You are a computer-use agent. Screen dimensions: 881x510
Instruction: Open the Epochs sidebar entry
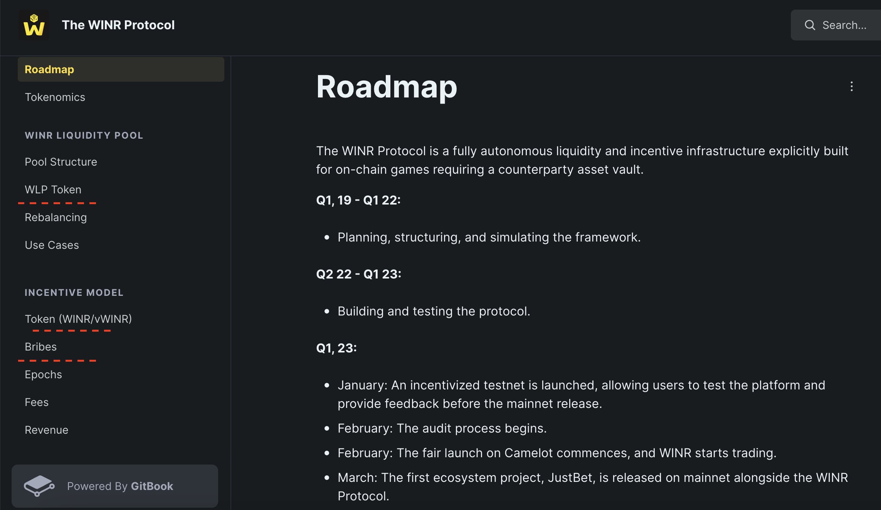[43, 374]
